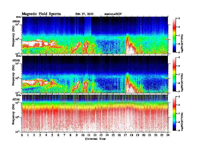Click hour 2 tick label on Universal Time axis
The height and width of the screenshot is (155, 200).
pyautogui.click(x=34, y=135)
